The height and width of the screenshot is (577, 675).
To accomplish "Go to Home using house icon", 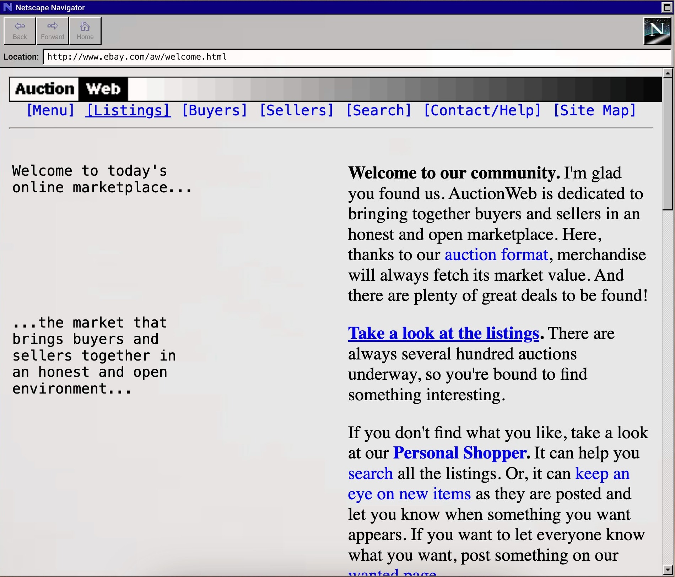I will [x=85, y=31].
